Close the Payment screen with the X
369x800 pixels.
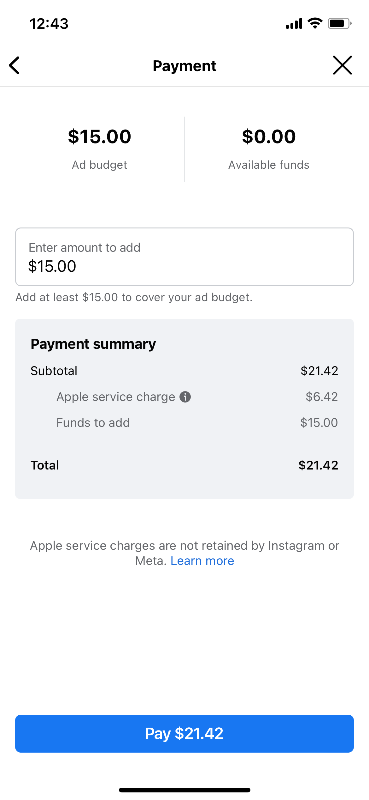(x=342, y=65)
